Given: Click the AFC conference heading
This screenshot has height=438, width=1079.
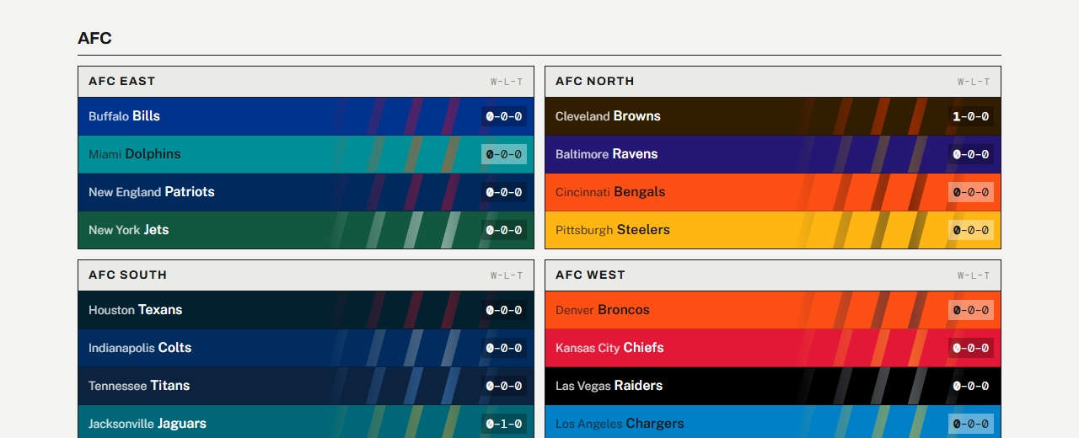Looking at the screenshot, I should [94, 38].
